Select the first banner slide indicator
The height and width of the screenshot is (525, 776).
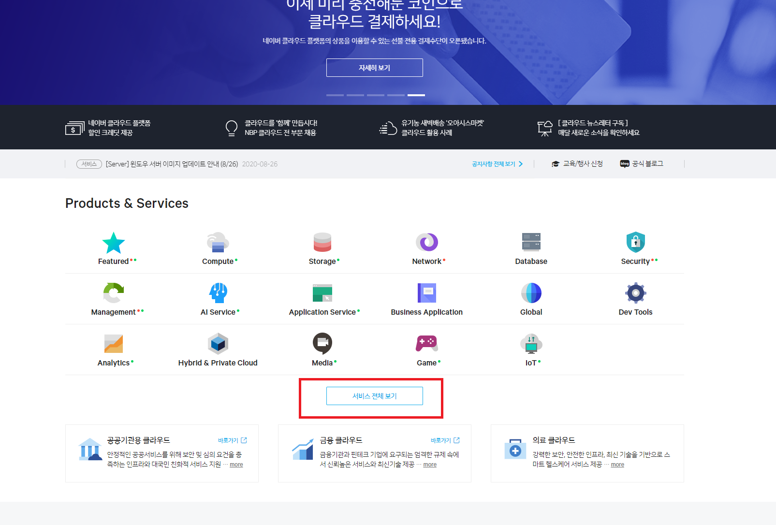point(335,95)
